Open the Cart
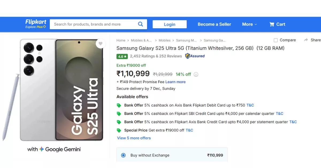 (x=277, y=24)
